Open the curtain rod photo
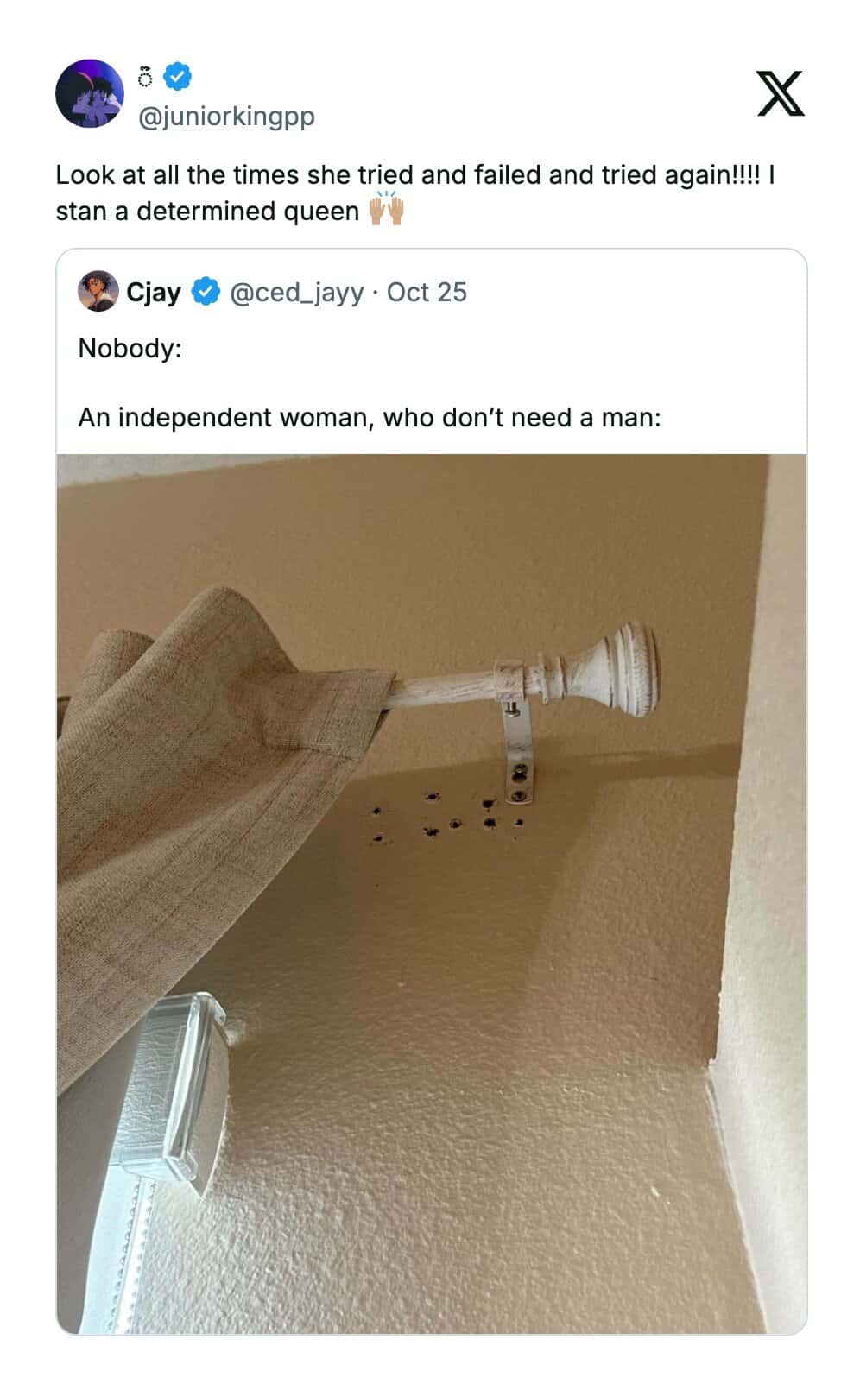The width and height of the screenshot is (860, 1390). click(x=432, y=894)
